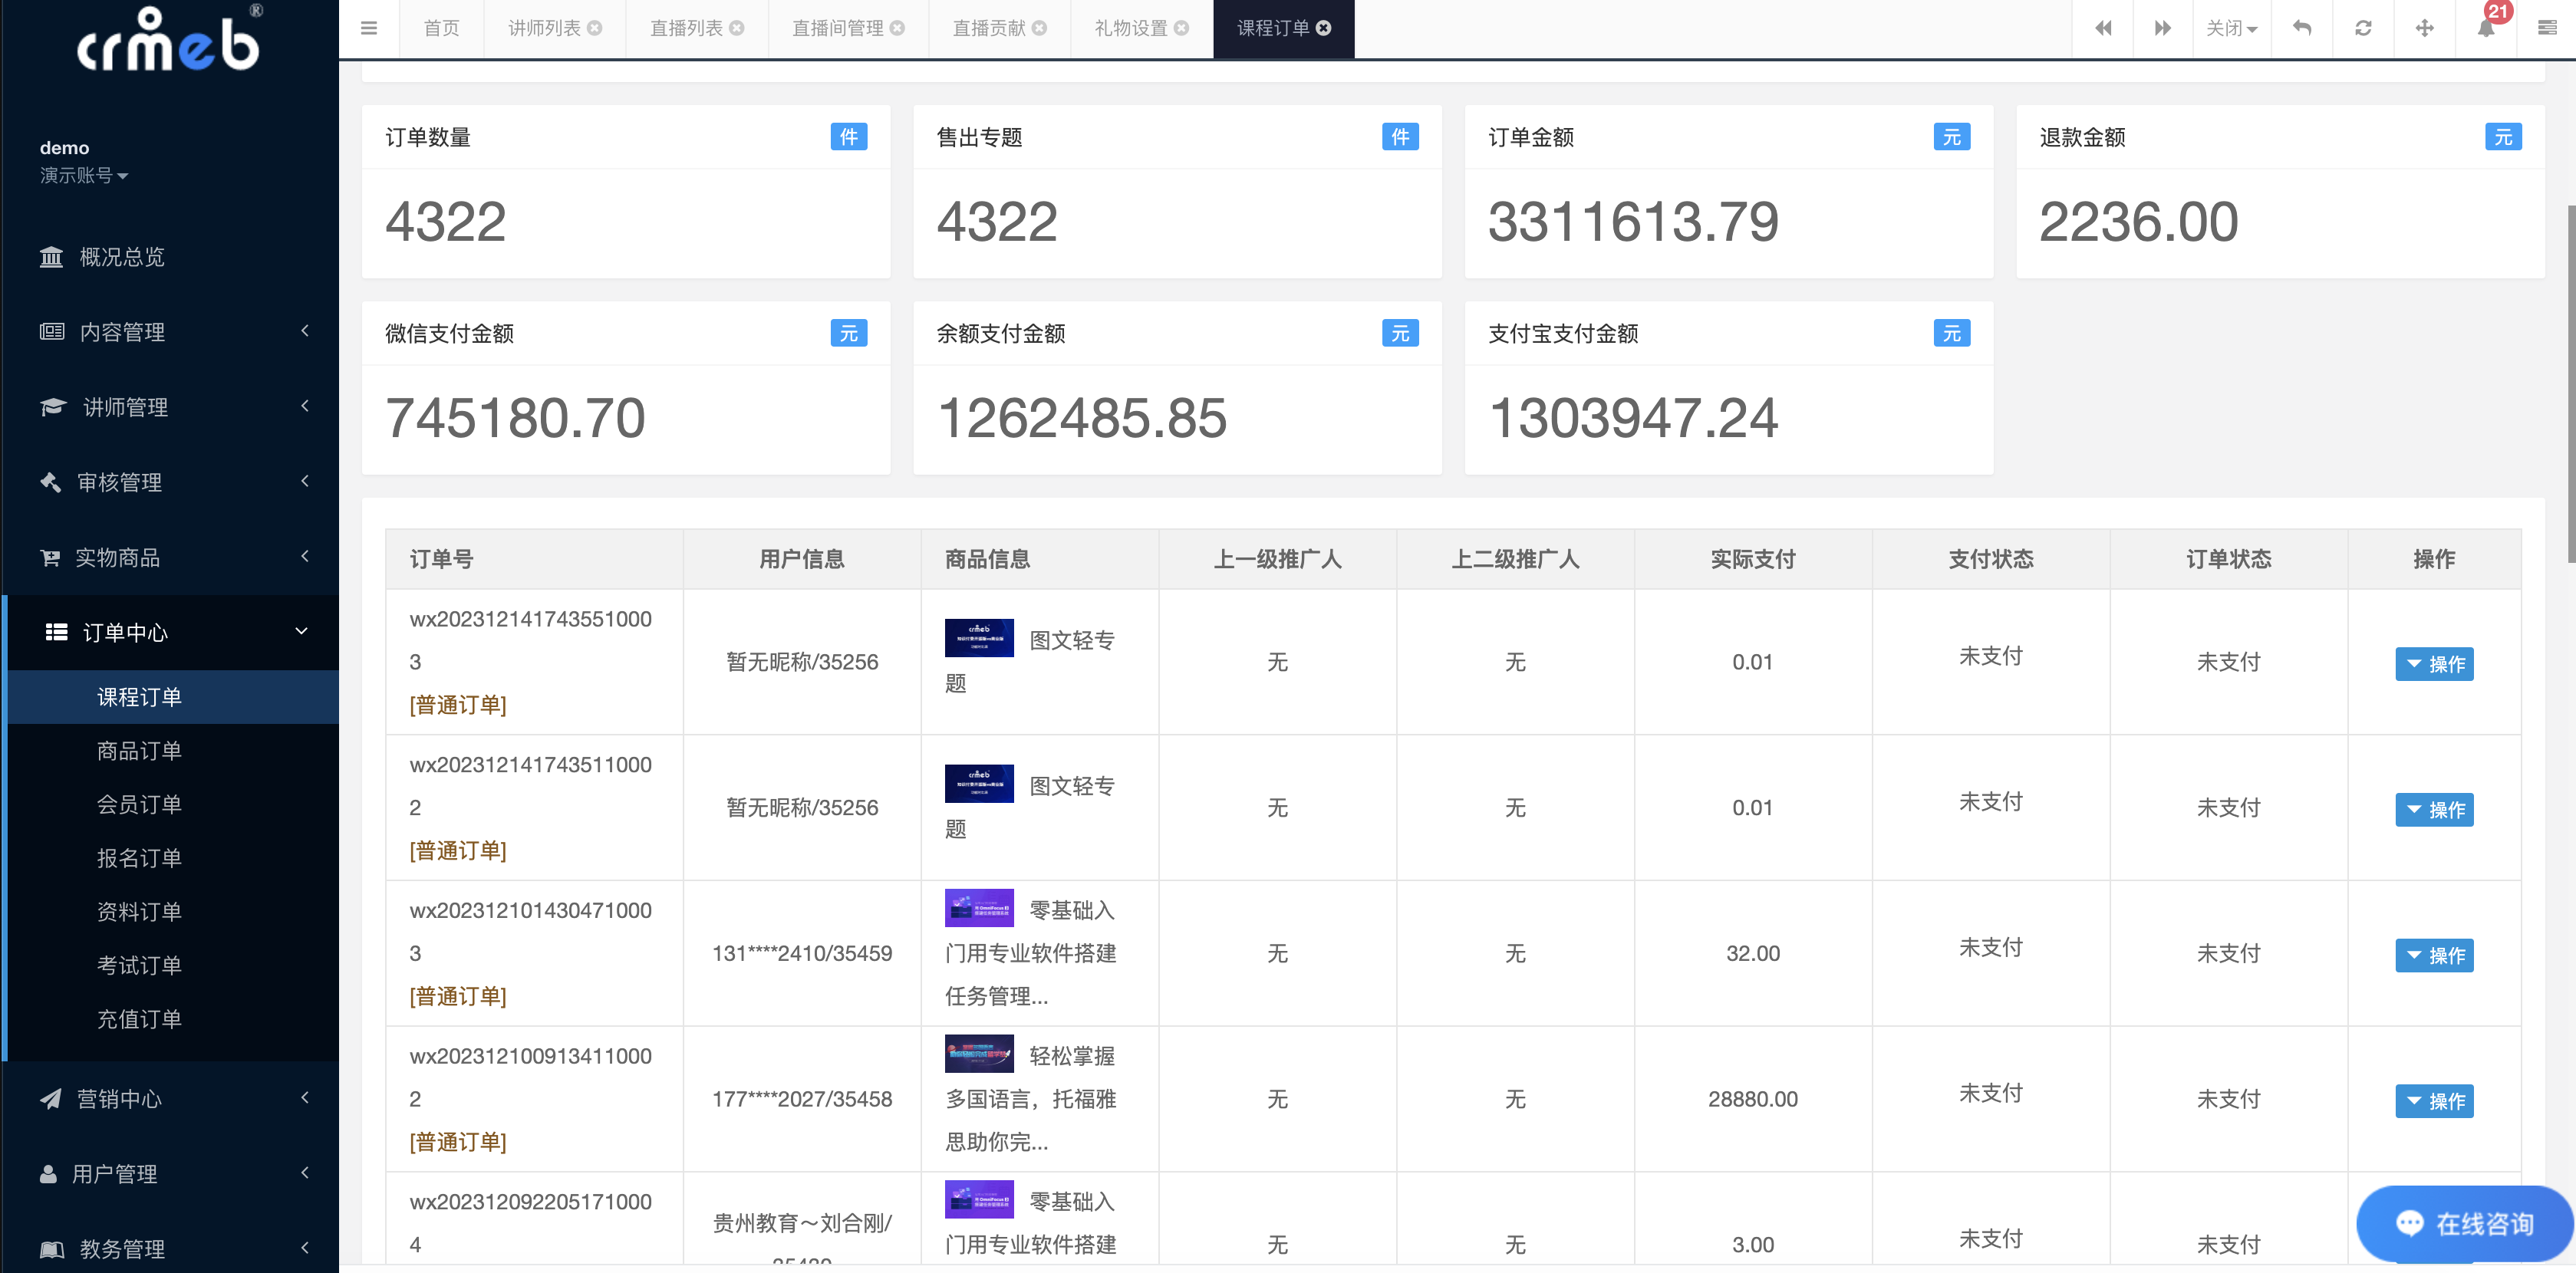Open the right-side panel list icon

[2547, 28]
